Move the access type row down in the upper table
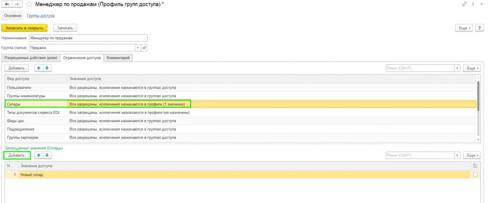The width and height of the screenshot is (489, 203). pos(47,68)
